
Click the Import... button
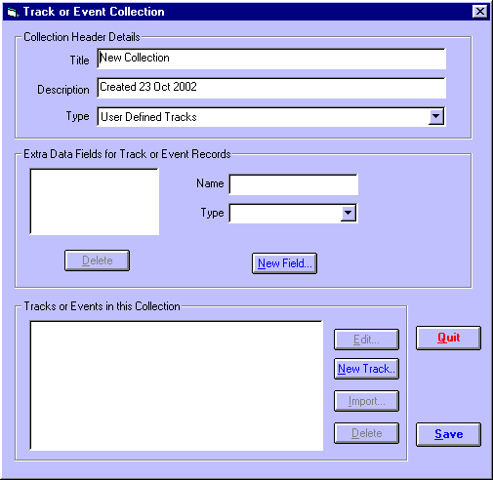click(366, 401)
